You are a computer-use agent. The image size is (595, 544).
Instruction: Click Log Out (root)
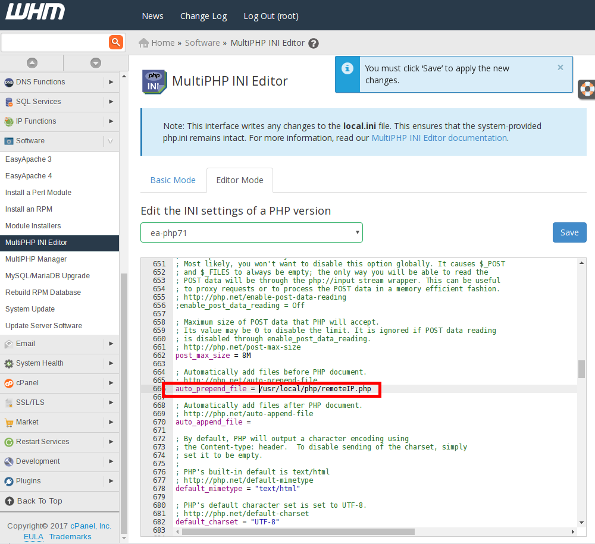(271, 16)
